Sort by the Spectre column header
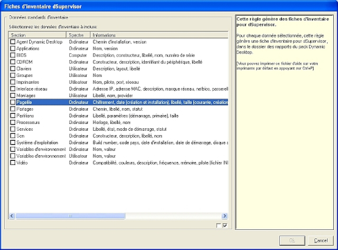 (78, 35)
